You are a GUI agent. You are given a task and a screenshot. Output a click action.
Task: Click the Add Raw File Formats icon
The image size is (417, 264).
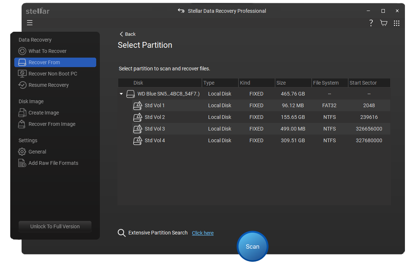[x=22, y=163]
